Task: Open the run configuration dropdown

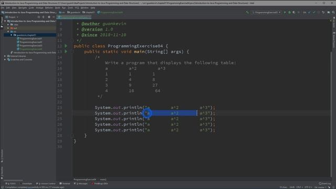Action: (x=266, y=13)
